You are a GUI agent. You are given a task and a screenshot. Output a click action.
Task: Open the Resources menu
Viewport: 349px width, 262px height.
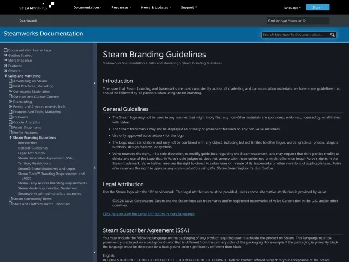click(121, 7)
